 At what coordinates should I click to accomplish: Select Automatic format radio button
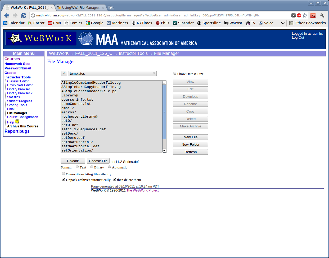[110, 167]
